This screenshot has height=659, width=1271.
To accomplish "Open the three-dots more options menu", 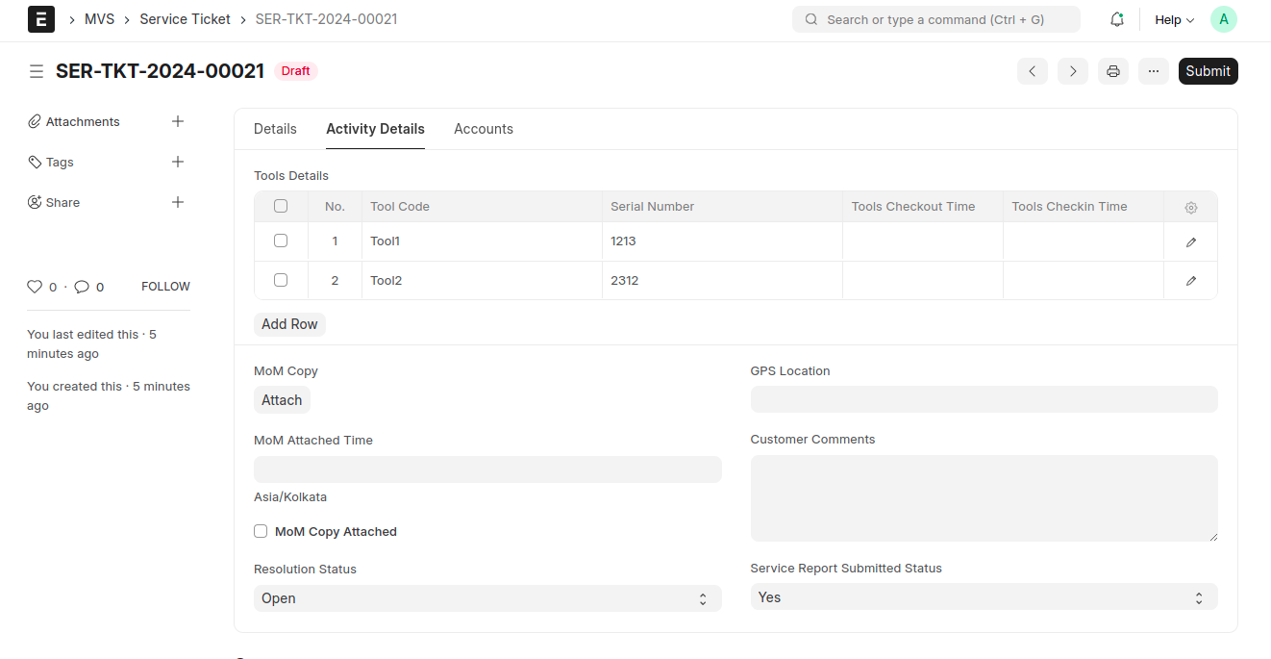I will 1153,71.
